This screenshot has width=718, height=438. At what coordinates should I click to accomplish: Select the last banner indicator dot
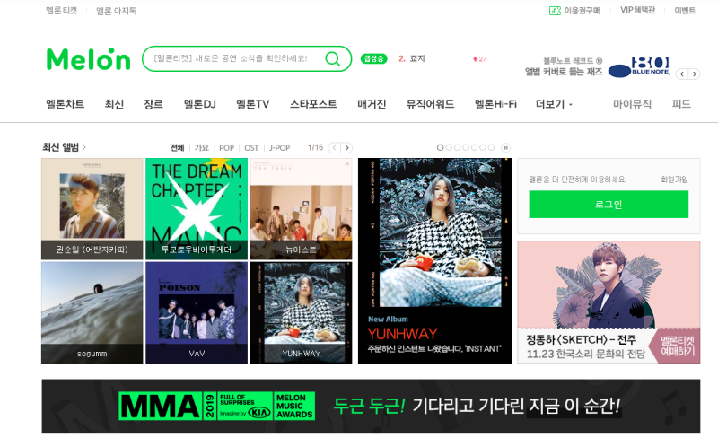click(491, 147)
